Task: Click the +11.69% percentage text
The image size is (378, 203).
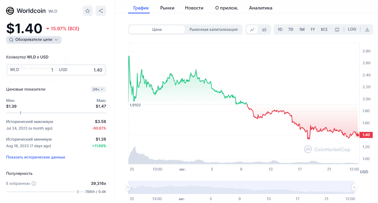Action: (x=99, y=146)
